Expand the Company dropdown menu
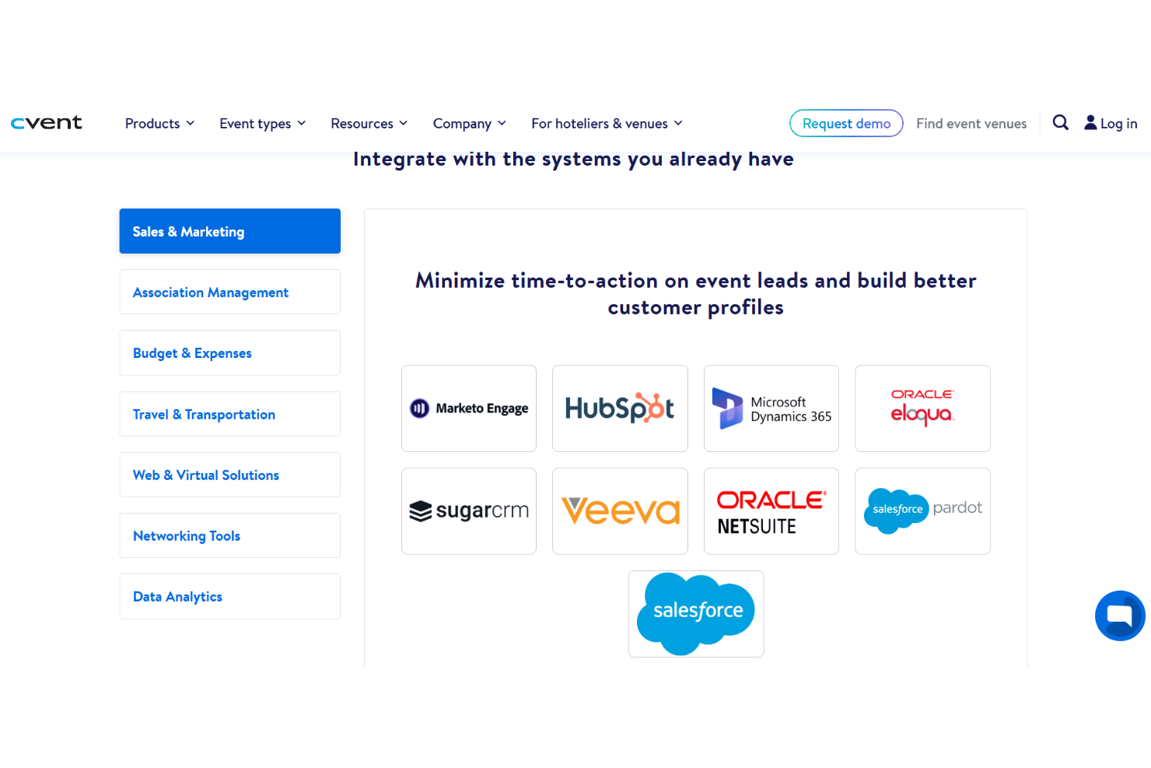This screenshot has height=768, width=1151. [x=470, y=124]
